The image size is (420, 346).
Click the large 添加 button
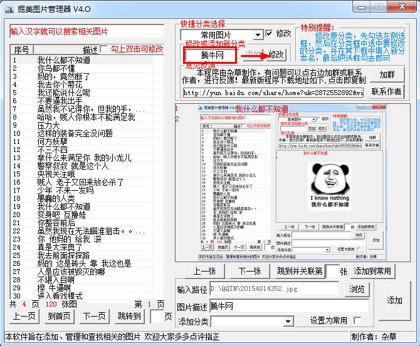(395, 301)
